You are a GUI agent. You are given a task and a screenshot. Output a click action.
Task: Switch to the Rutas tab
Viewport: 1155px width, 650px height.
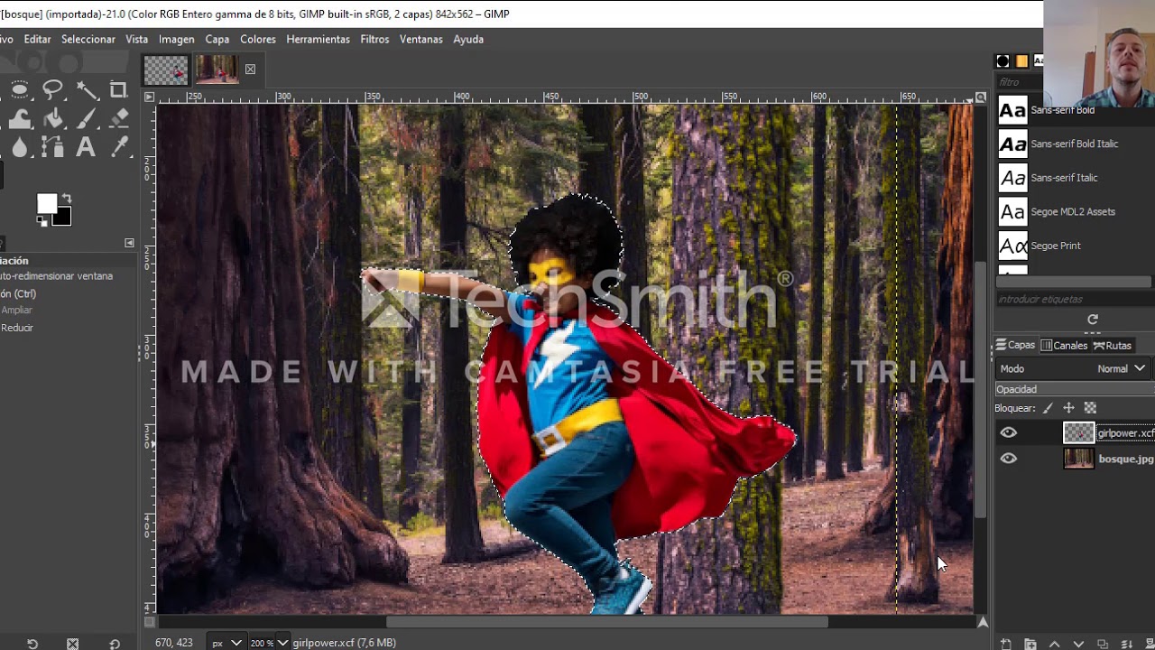(1113, 345)
